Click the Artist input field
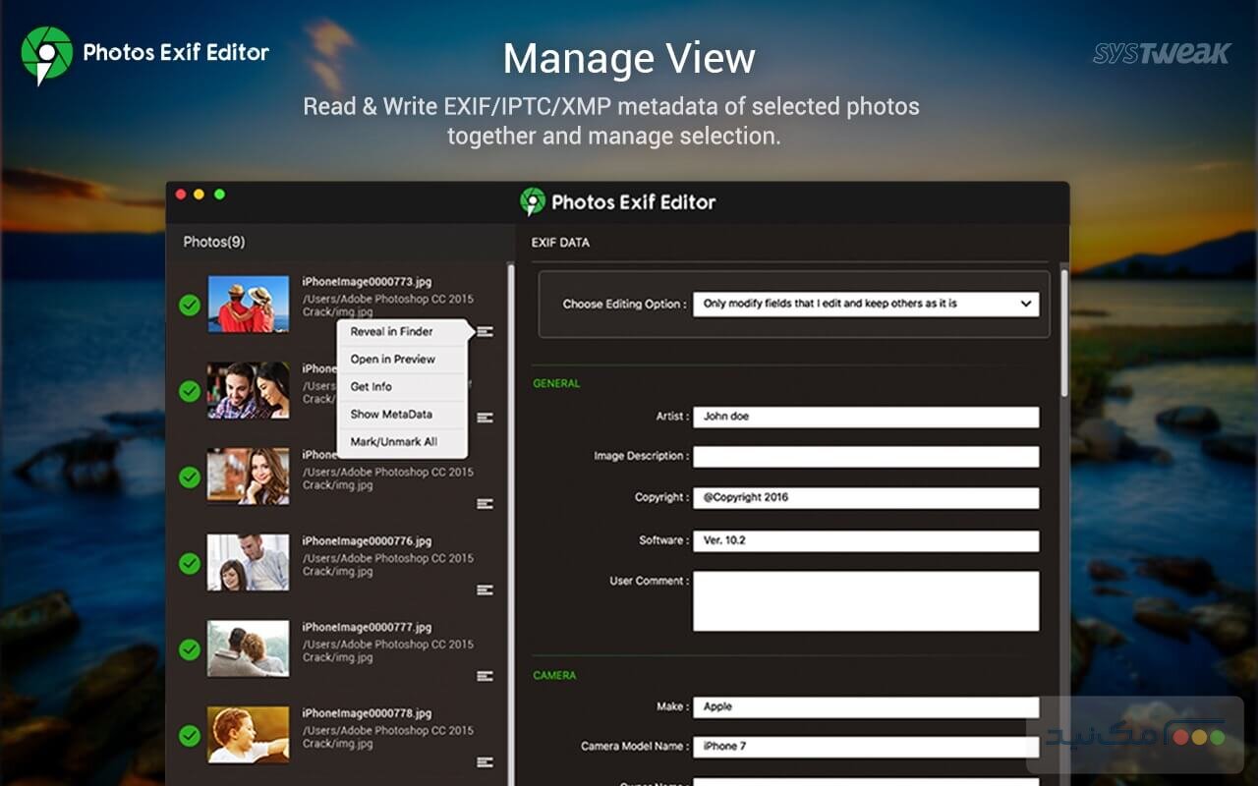 (x=865, y=417)
